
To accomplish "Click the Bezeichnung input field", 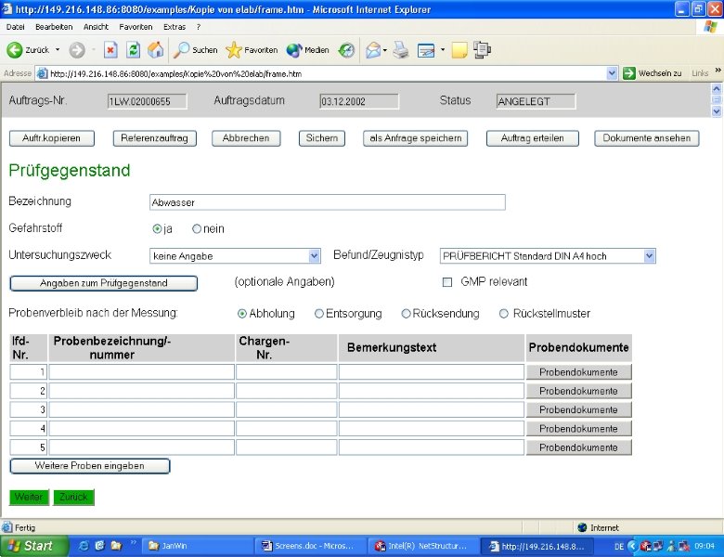I will click(x=328, y=202).
